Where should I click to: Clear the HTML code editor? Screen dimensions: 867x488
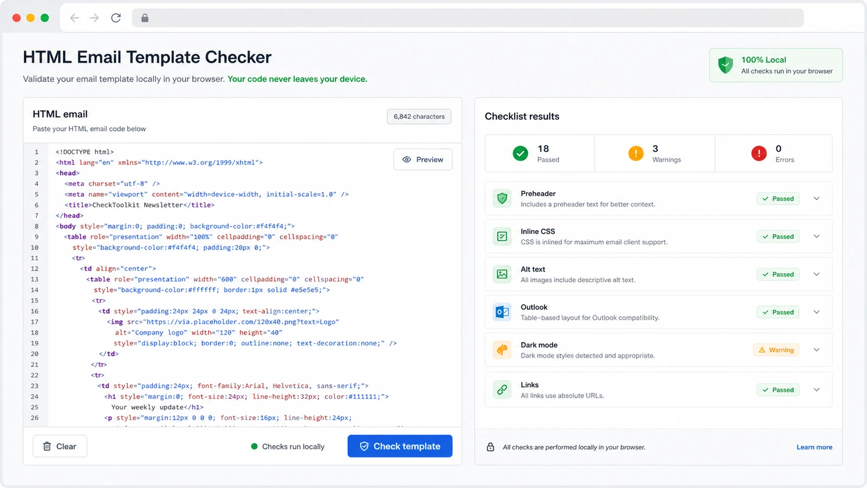click(x=60, y=446)
